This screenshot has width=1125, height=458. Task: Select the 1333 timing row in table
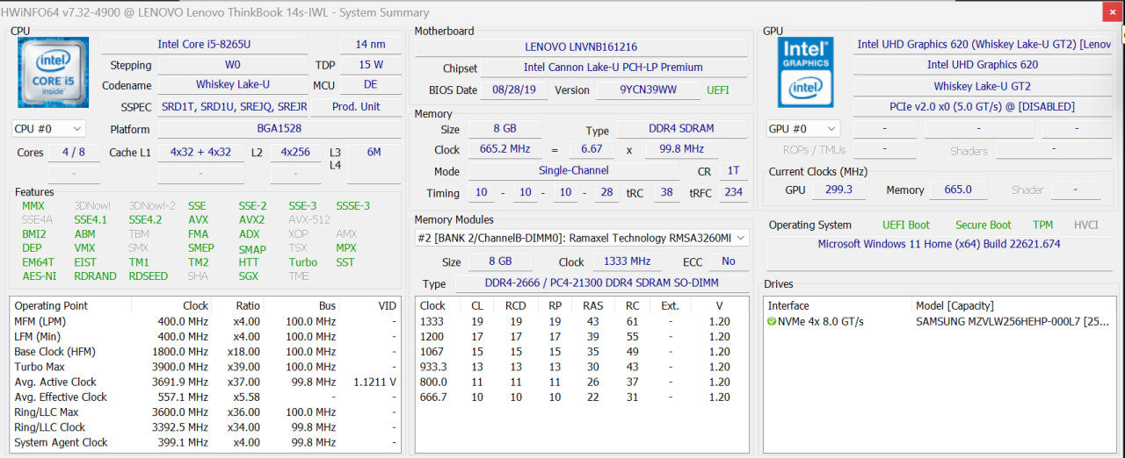(x=582, y=321)
